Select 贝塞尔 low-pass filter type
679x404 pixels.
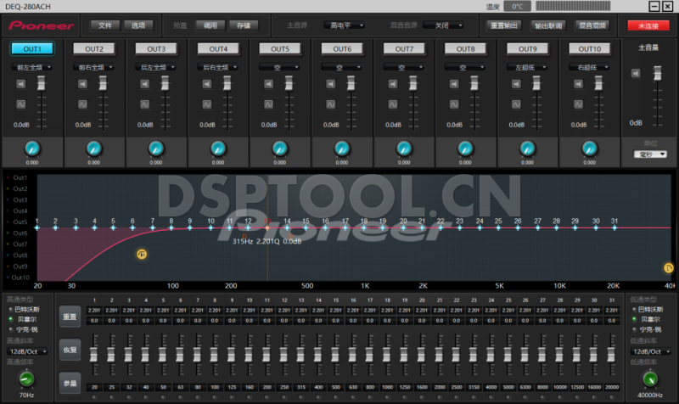(x=646, y=319)
